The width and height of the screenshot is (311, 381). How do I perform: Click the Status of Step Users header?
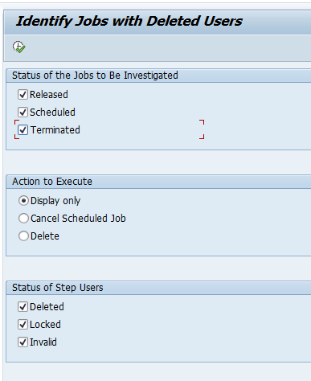point(57,288)
